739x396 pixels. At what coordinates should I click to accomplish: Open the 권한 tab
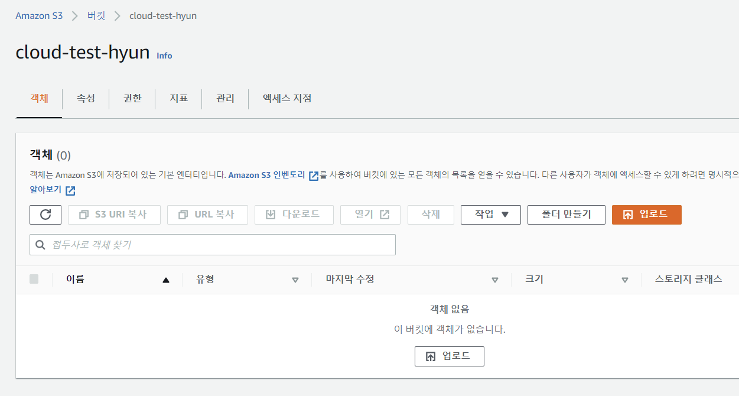coord(132,98)
